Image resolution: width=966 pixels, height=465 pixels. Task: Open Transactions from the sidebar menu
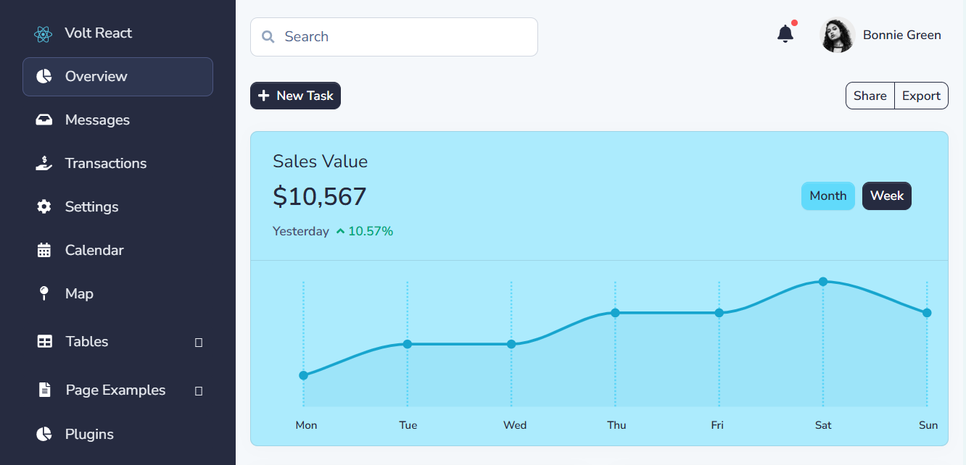click(105, 163)
